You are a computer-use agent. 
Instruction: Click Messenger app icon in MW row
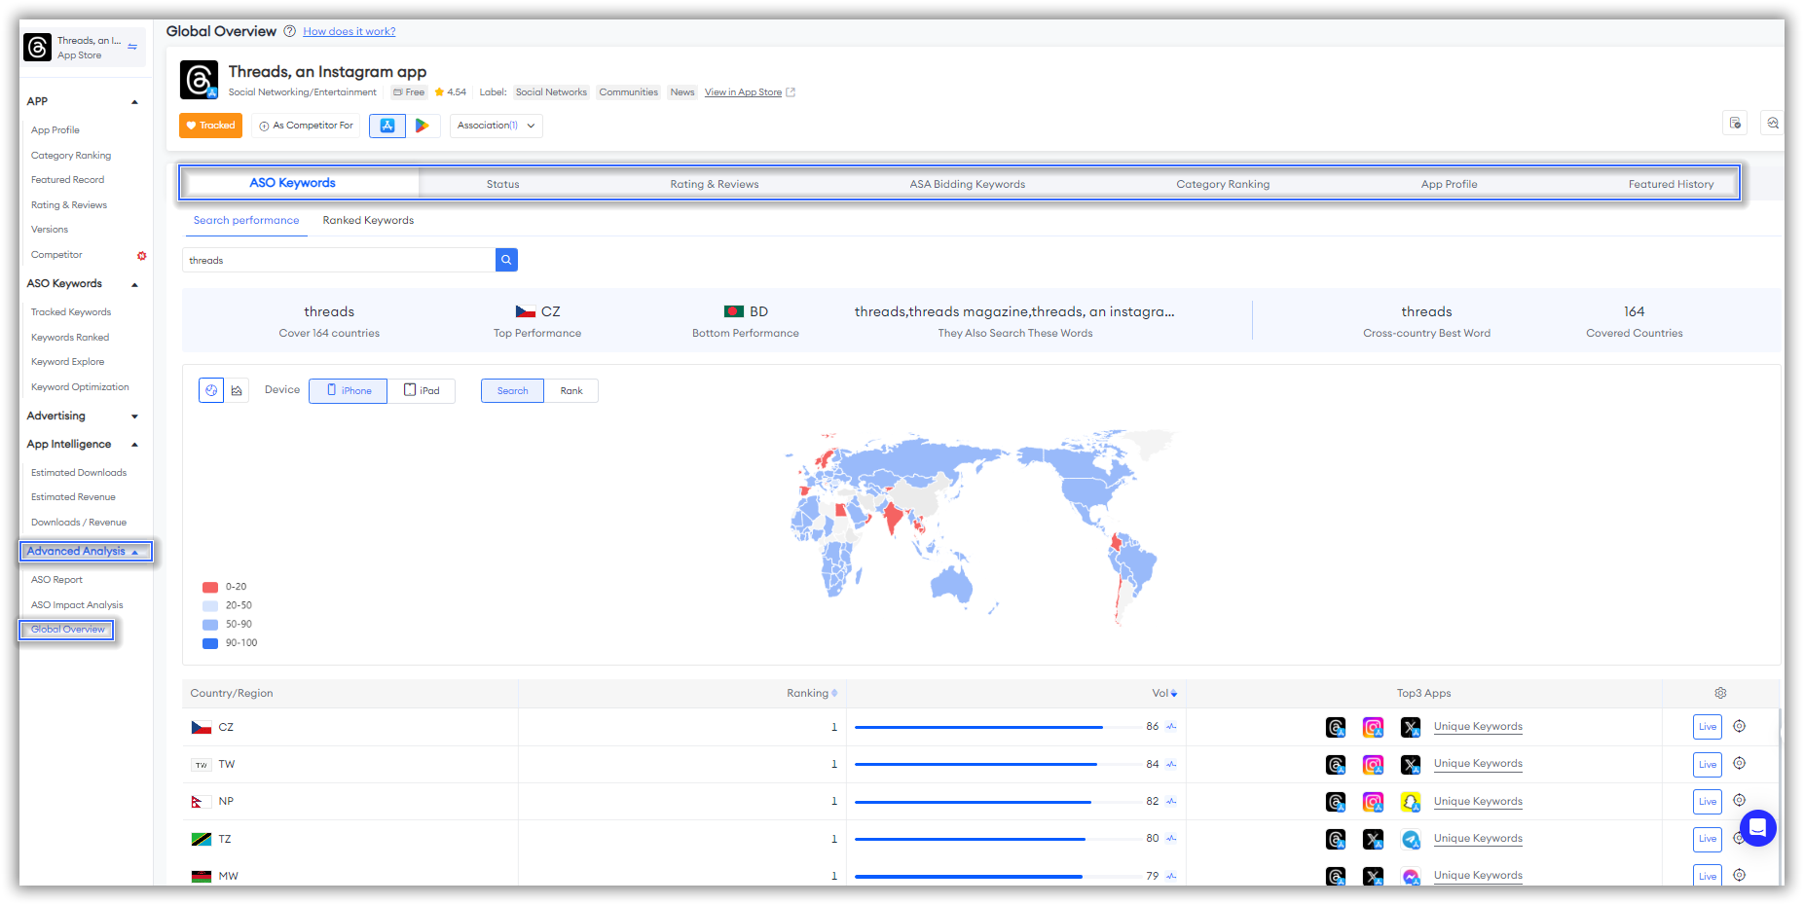tap(1411, 876)
